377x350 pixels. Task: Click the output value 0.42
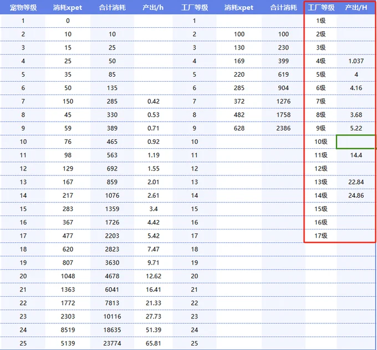154,101
